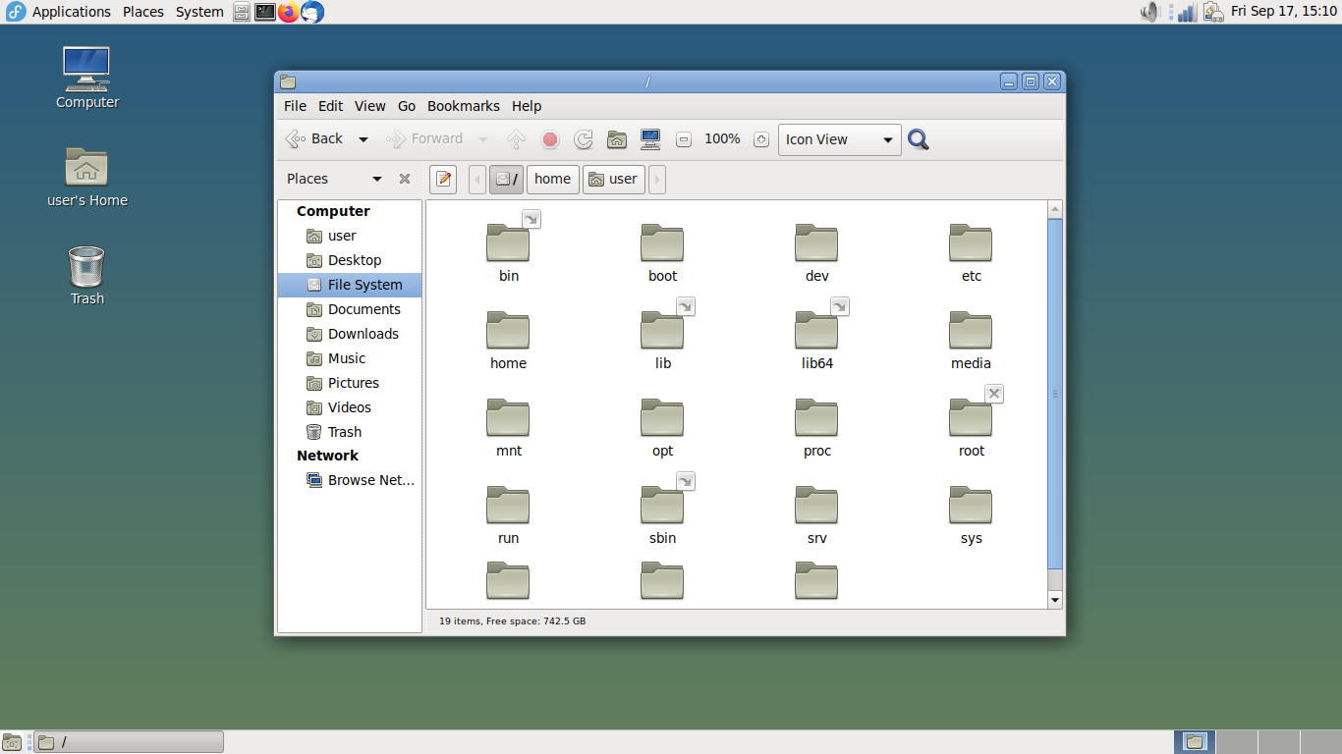
Task: Toggle location bar editing with pencil icon
Action: click(442, 179)
